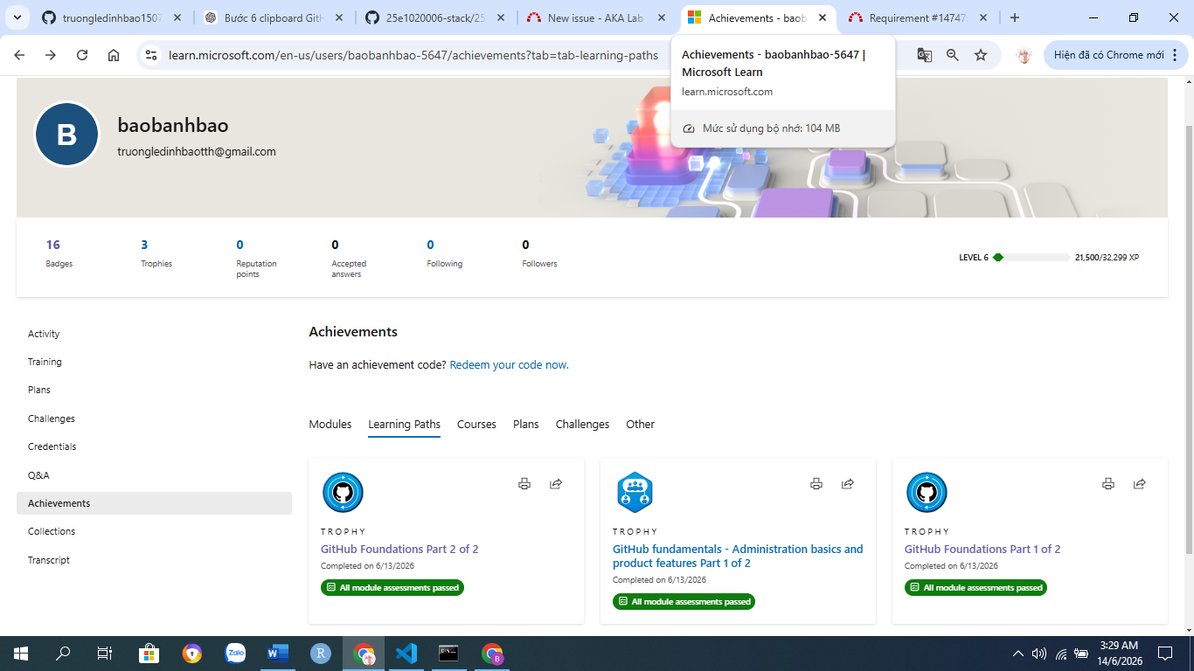Image resolution: width=1194 pixels, height=671 pixels.
Task: Launch Microsoft Store from the taskbar
Action: tap(149, 653)
